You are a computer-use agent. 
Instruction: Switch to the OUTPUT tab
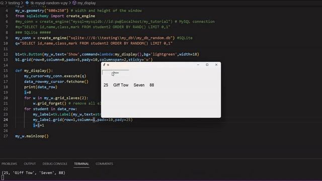point(30,164)
